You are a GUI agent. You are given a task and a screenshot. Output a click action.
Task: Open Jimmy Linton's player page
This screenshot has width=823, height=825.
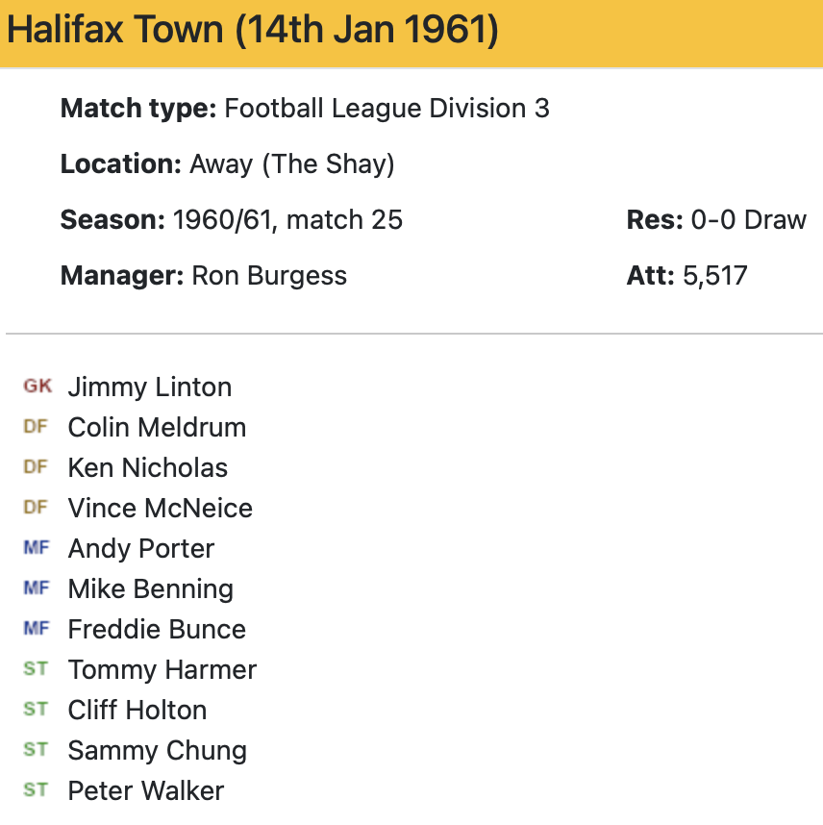(x=149, y=387)
